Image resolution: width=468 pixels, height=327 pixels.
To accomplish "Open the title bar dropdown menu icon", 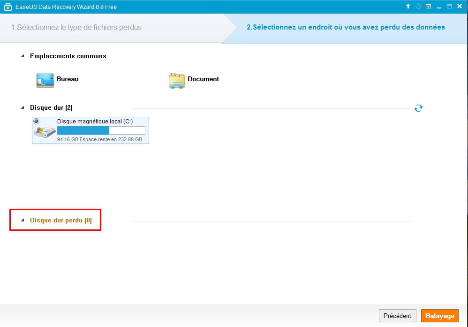I will tap(428, 6).
